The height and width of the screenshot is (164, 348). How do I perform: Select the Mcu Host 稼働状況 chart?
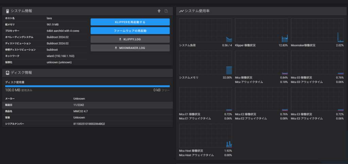[205, 136]
